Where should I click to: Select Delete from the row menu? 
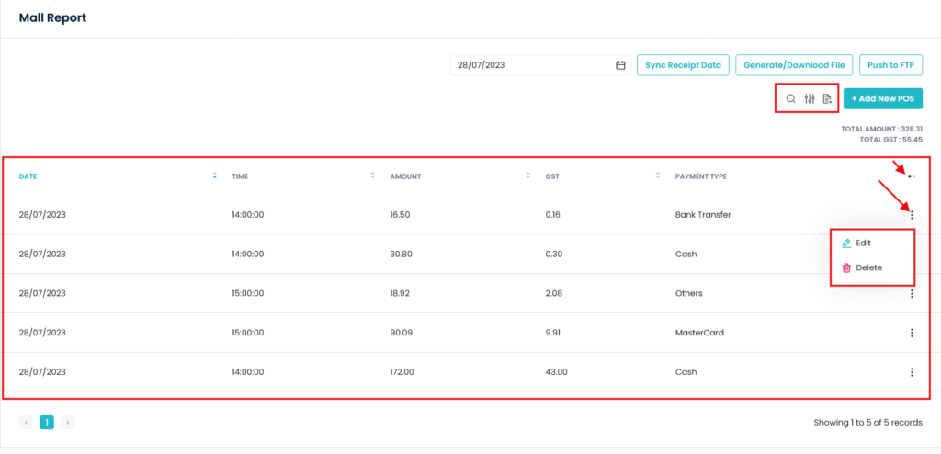click(x=868, y=268)
